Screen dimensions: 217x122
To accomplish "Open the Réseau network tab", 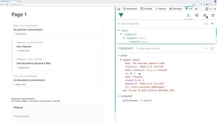I will (161, 9).
